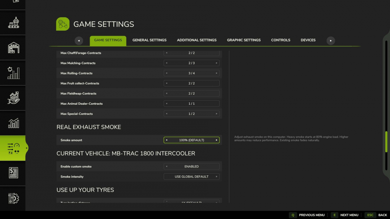Click the Previous Menu button
390x219 pixels.
pyautogui.click(x=312, y=215)
